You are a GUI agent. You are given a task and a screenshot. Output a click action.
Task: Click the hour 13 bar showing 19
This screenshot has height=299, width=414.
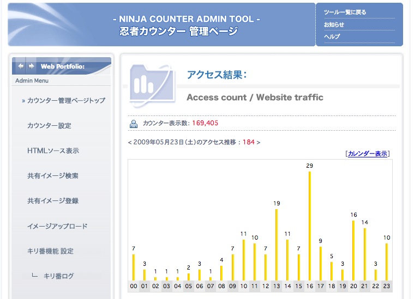pyautogui.click(x=277, y=245)
